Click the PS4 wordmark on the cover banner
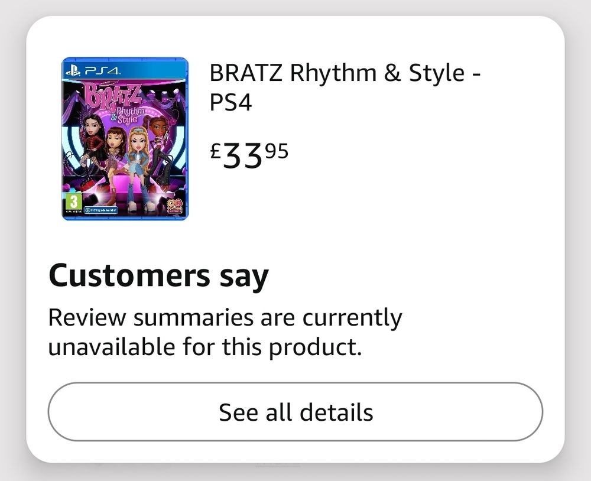This screenshot has width=591, height=481. (x=102, y=70)
